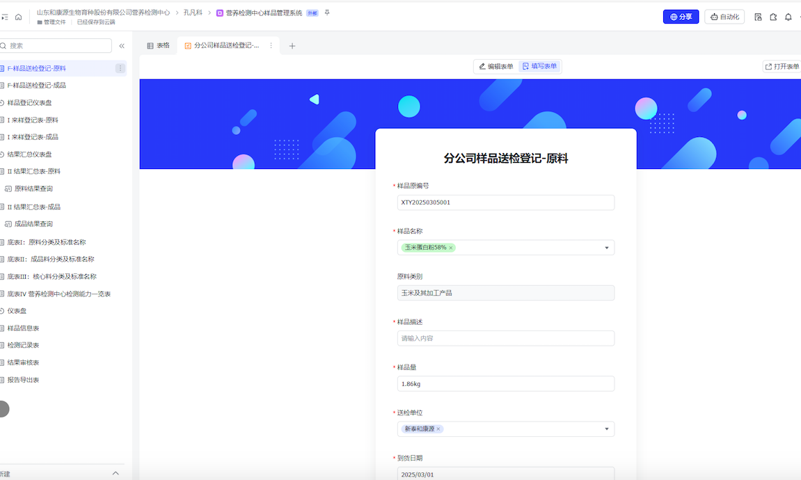Click the 打开表单 button
The width and height of the screenshot is (801, 480).
(782, 67)
